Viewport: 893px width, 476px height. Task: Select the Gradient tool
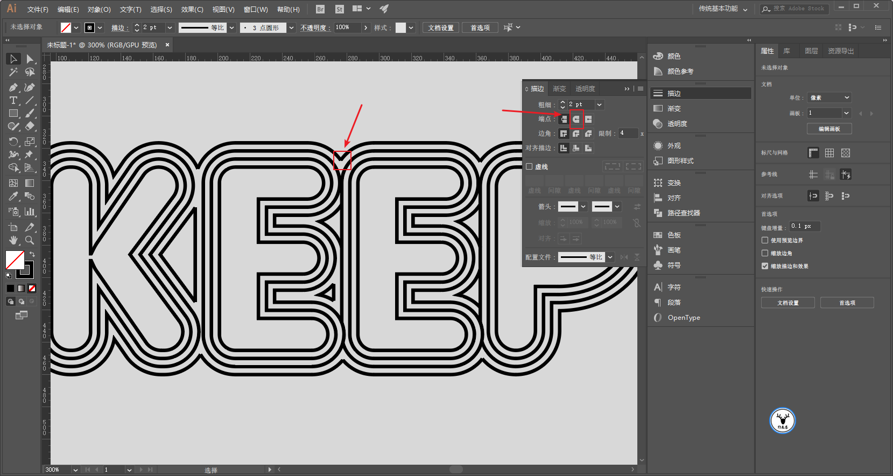pos(30,183)
